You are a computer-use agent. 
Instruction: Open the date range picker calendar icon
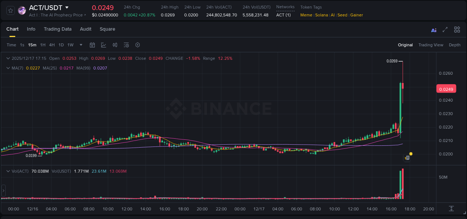coord(92,45)
